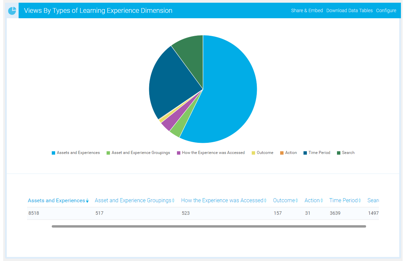Viewport: 406px width, 261px height.
Task: Toggle sorting on the Outcome column
Action: pos(297,200)
